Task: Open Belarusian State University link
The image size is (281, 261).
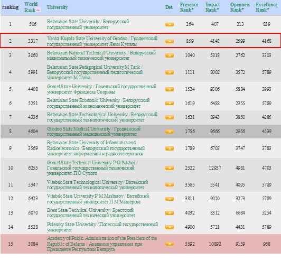Action: (x=88, y=24)
